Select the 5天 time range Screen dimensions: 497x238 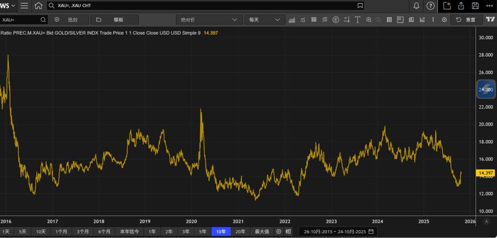pyautogui.click(x=22, y=232)
